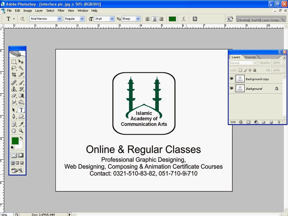Open the Image menu

tap(28, 11)
